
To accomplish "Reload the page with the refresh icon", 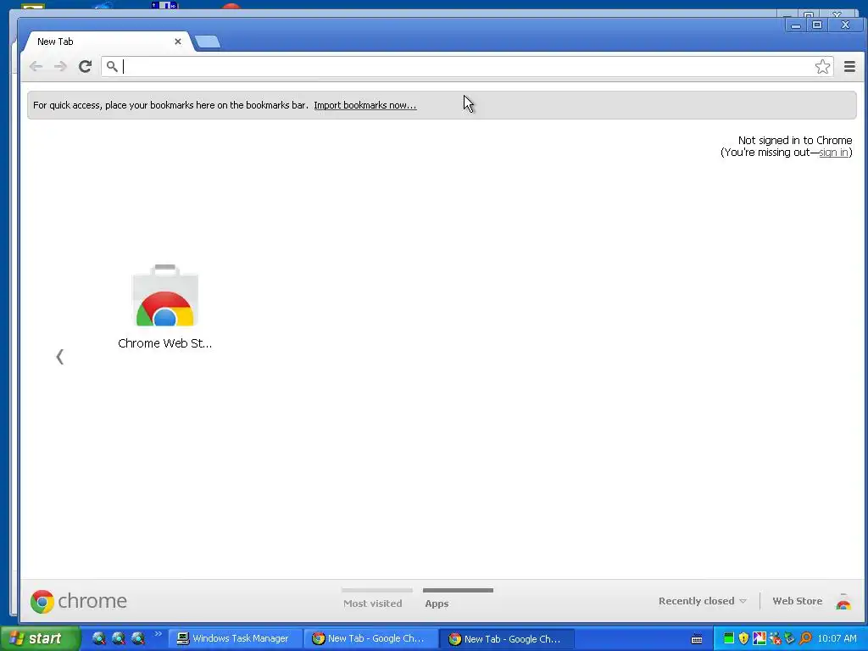I will [85, 67].
